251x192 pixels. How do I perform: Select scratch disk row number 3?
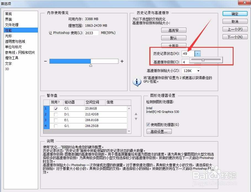tap(46, 120)
